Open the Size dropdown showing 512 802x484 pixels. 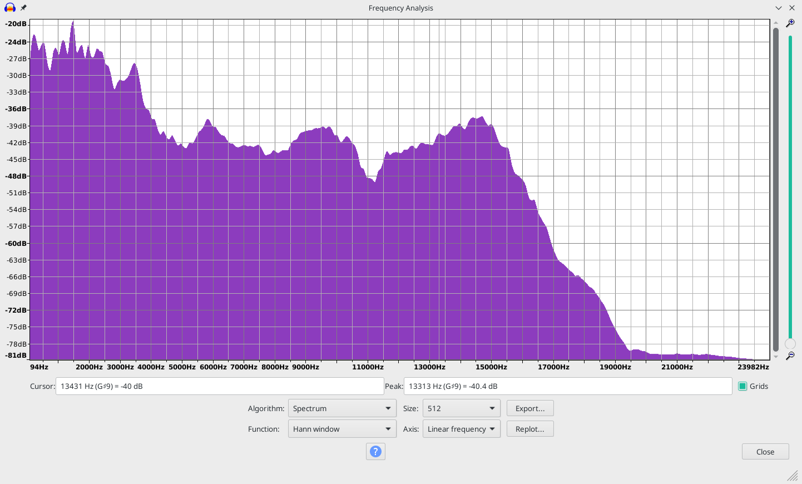[x=462, y=408]
